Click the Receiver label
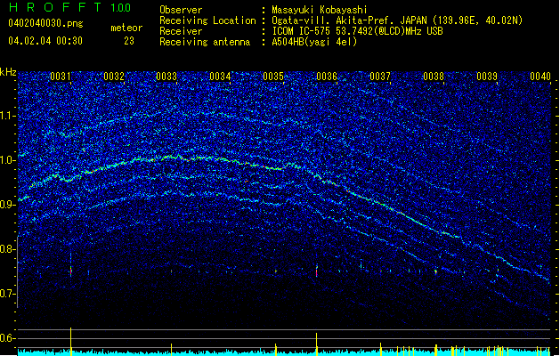This screenshot has width=560, height=356. coord(181,31)
